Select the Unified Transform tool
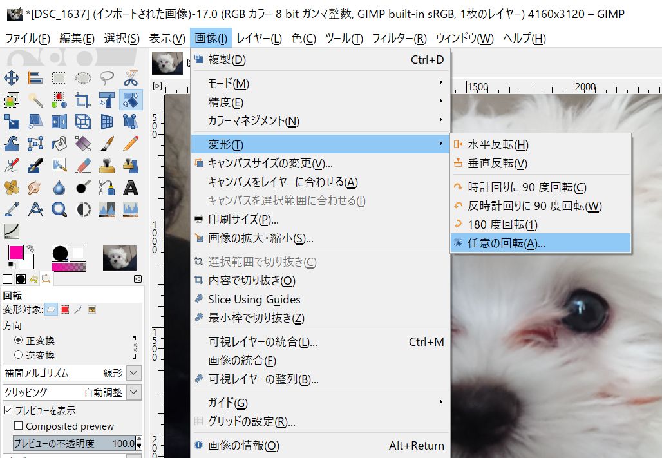 pos(107,100)
